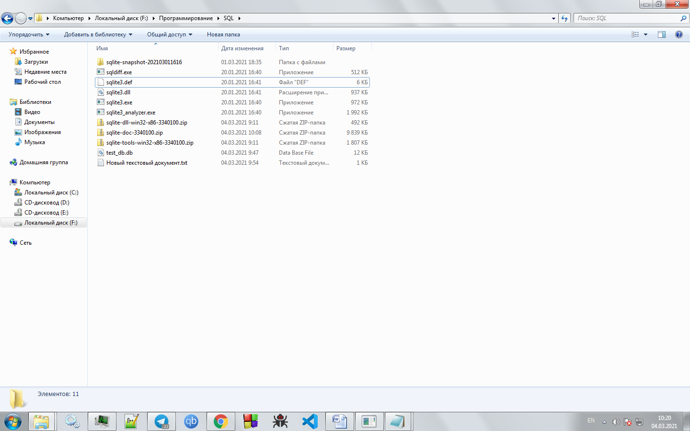Open Visual Studio Code from the taskbar
The height and width of the screenshot is (431, 690).
point(310,421)
